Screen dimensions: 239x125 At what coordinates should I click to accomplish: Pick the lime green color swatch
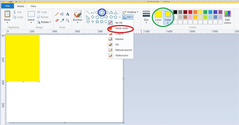(205, 17)
